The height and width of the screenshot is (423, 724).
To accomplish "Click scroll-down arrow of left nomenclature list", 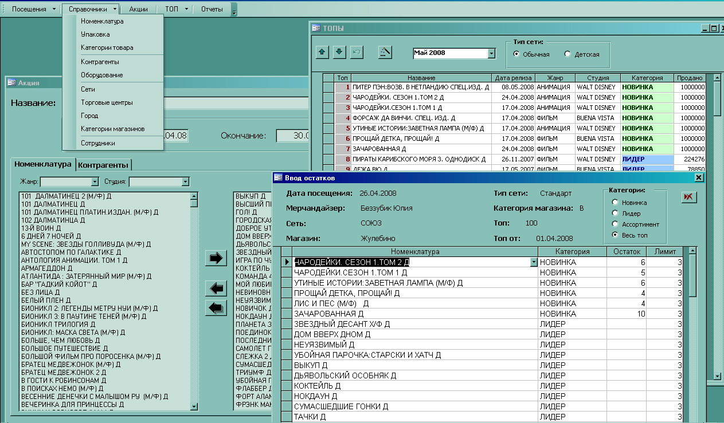I will click(x=194, y=406).
